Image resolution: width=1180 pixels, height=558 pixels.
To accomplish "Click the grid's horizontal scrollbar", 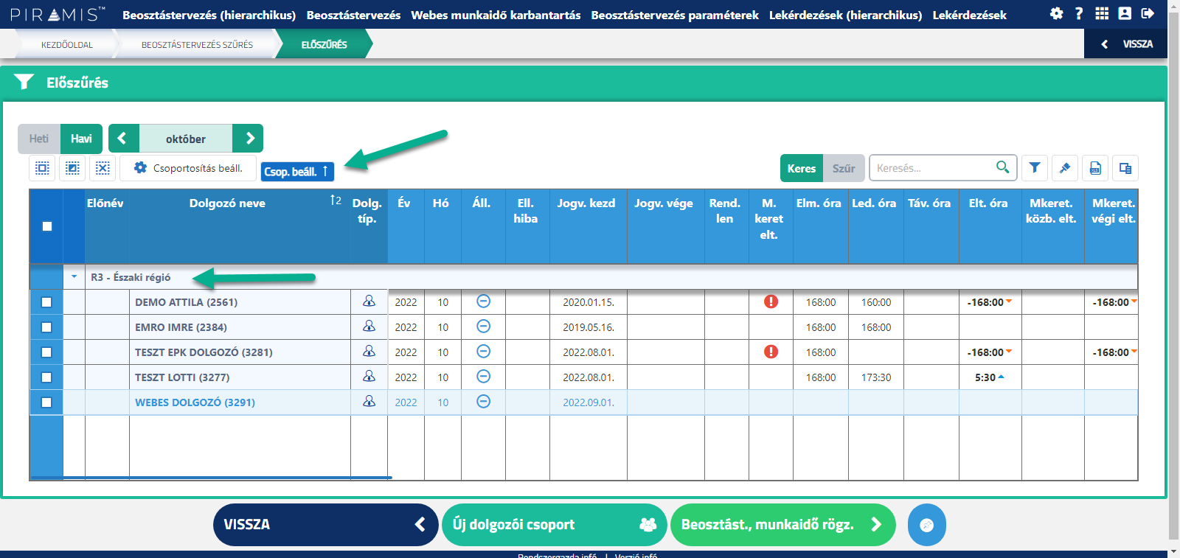I will point(211,478).
